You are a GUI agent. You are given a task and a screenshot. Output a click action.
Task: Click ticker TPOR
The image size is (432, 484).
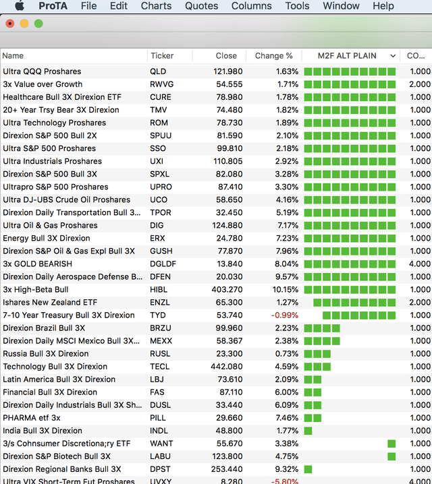pyautogui.click(x=161, y=212)
